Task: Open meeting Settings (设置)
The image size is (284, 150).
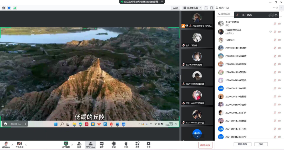Action: coord(148,145)
